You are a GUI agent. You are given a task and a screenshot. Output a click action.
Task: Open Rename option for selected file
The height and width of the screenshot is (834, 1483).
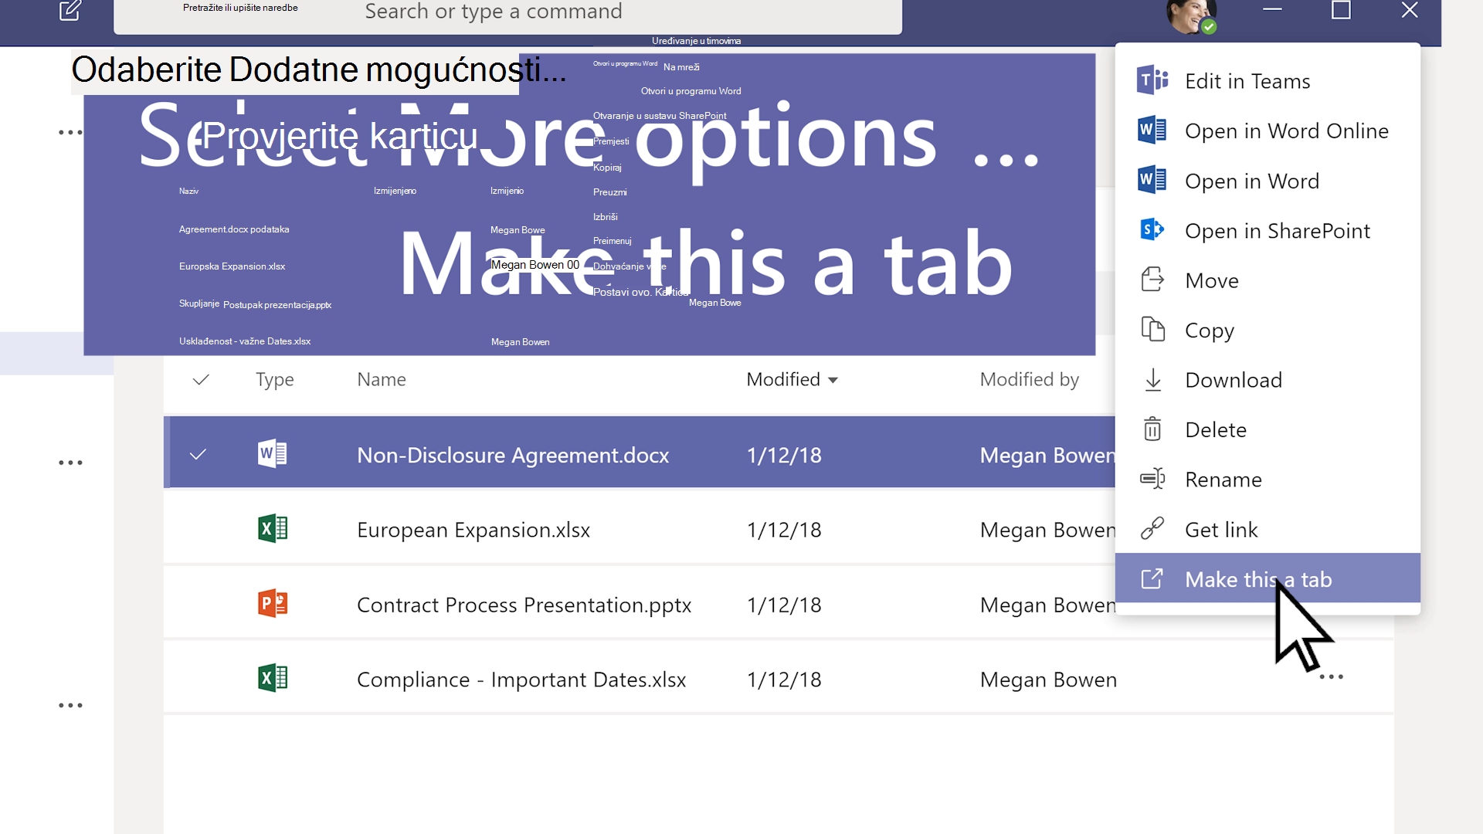pyautogui.click(x=1223, y=479)
